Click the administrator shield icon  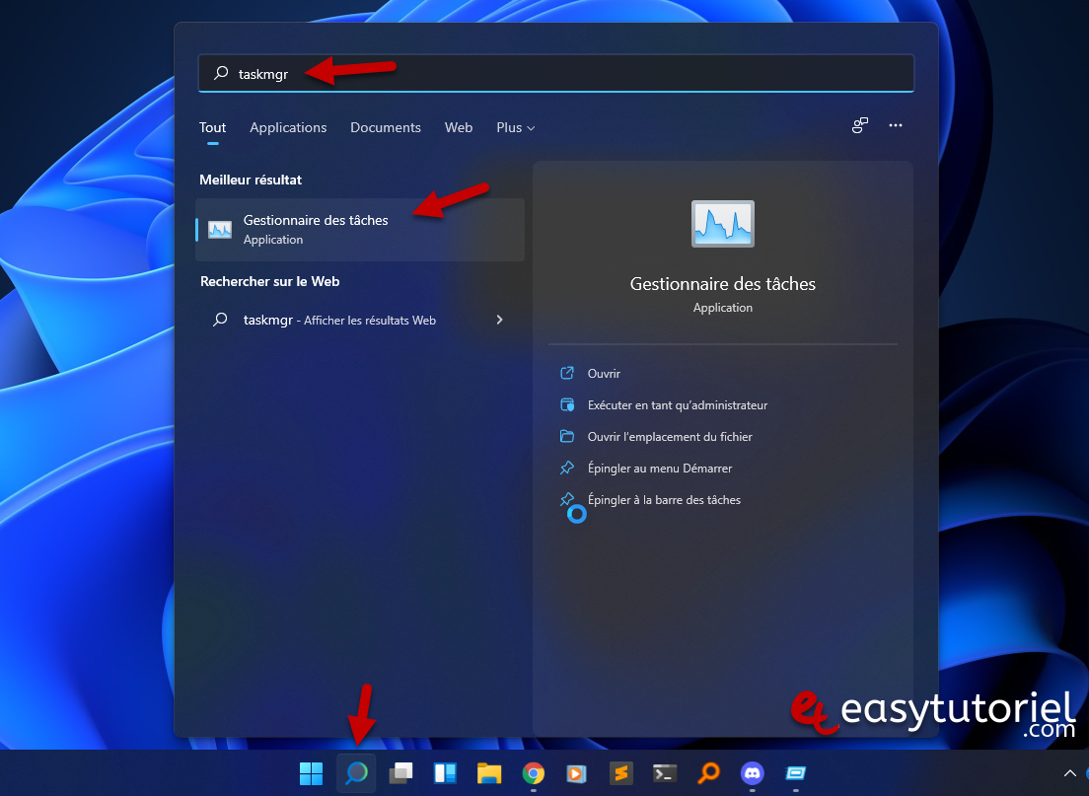coord(567,405)
